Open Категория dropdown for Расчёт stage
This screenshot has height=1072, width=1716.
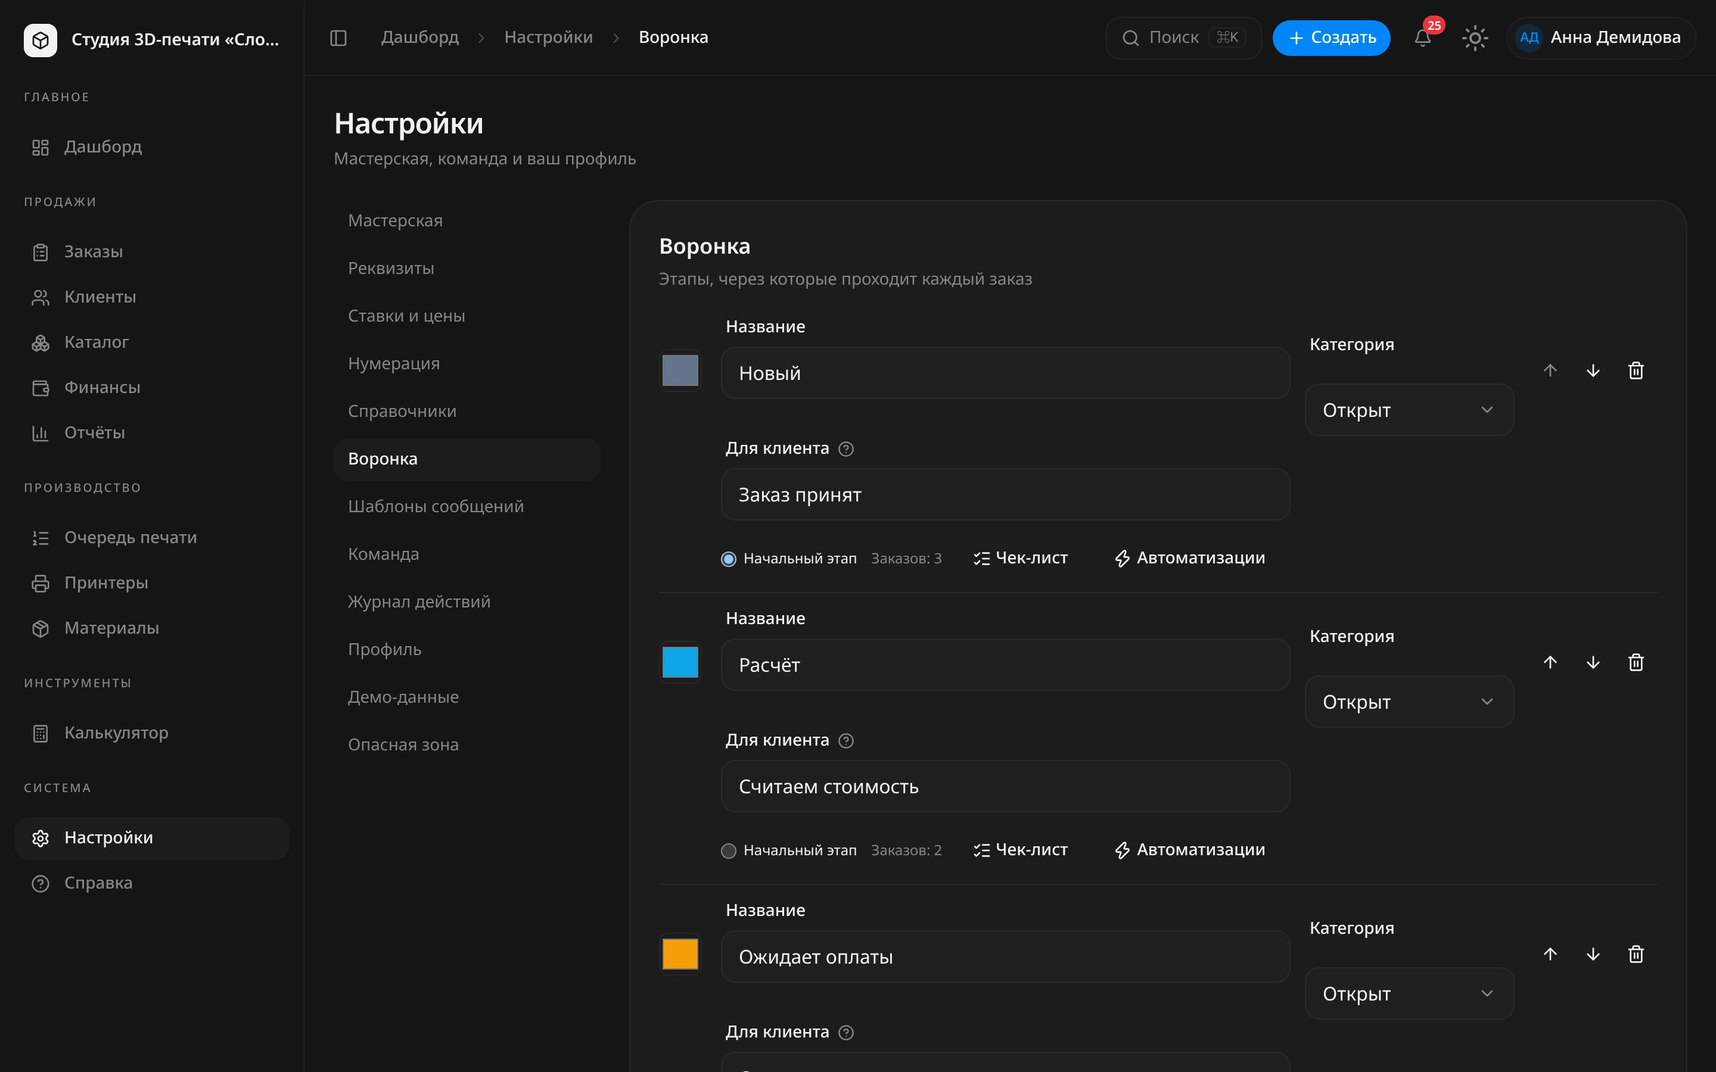[x=1409, y=702]
